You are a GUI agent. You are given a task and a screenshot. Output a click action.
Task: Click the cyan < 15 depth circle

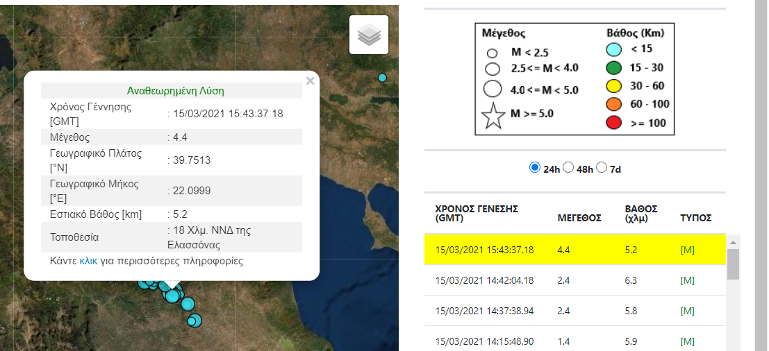point(613,49)
